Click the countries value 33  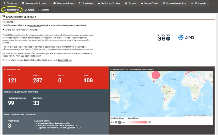[36, 103]
